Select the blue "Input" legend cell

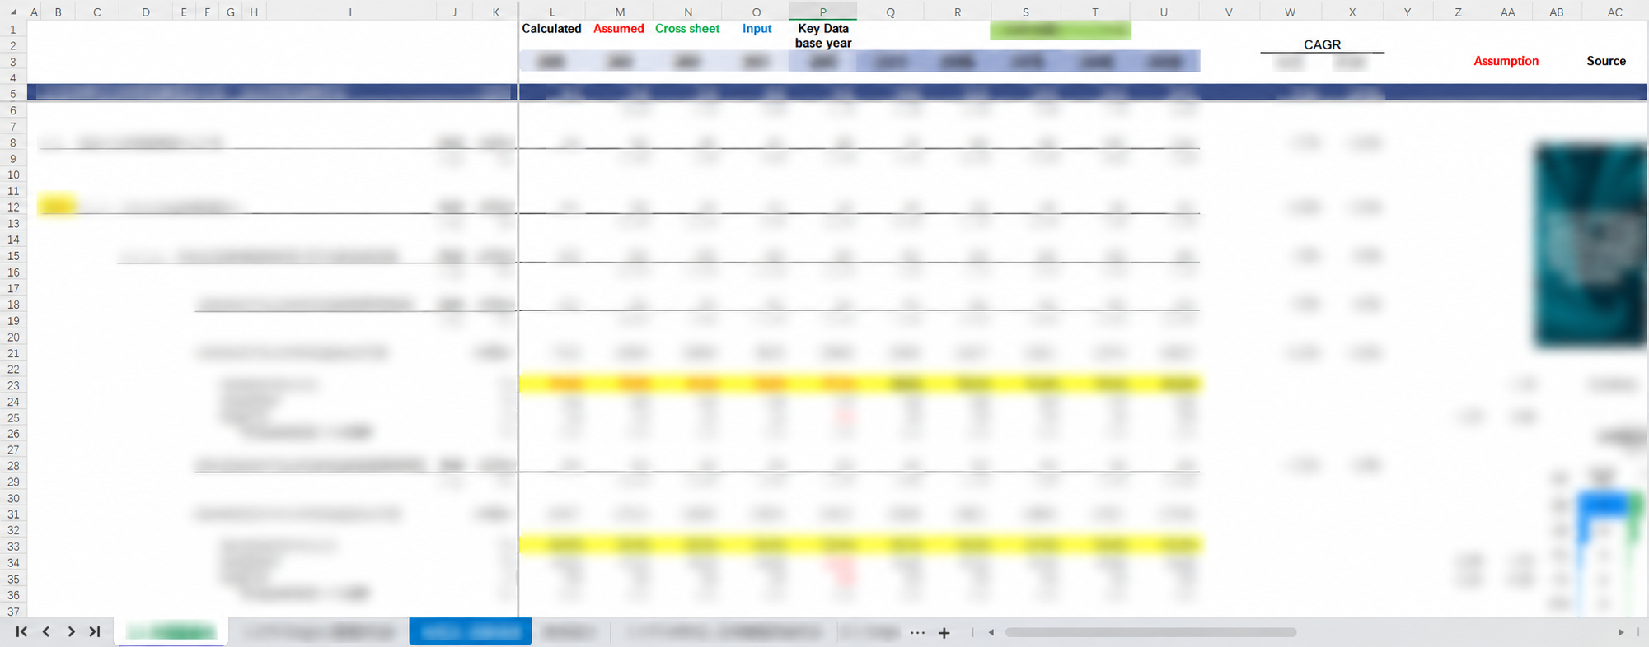(757, 29)
